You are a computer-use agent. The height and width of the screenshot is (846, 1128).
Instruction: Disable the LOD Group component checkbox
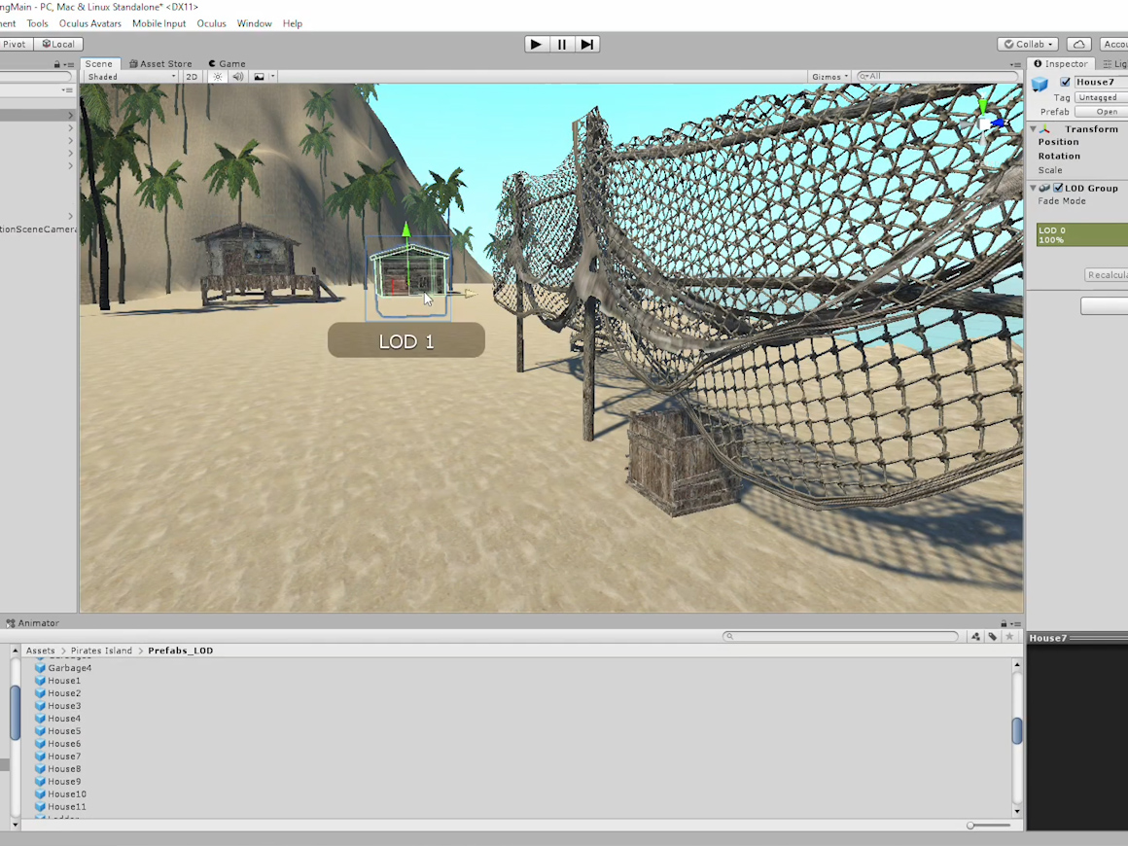[1058, 189]
